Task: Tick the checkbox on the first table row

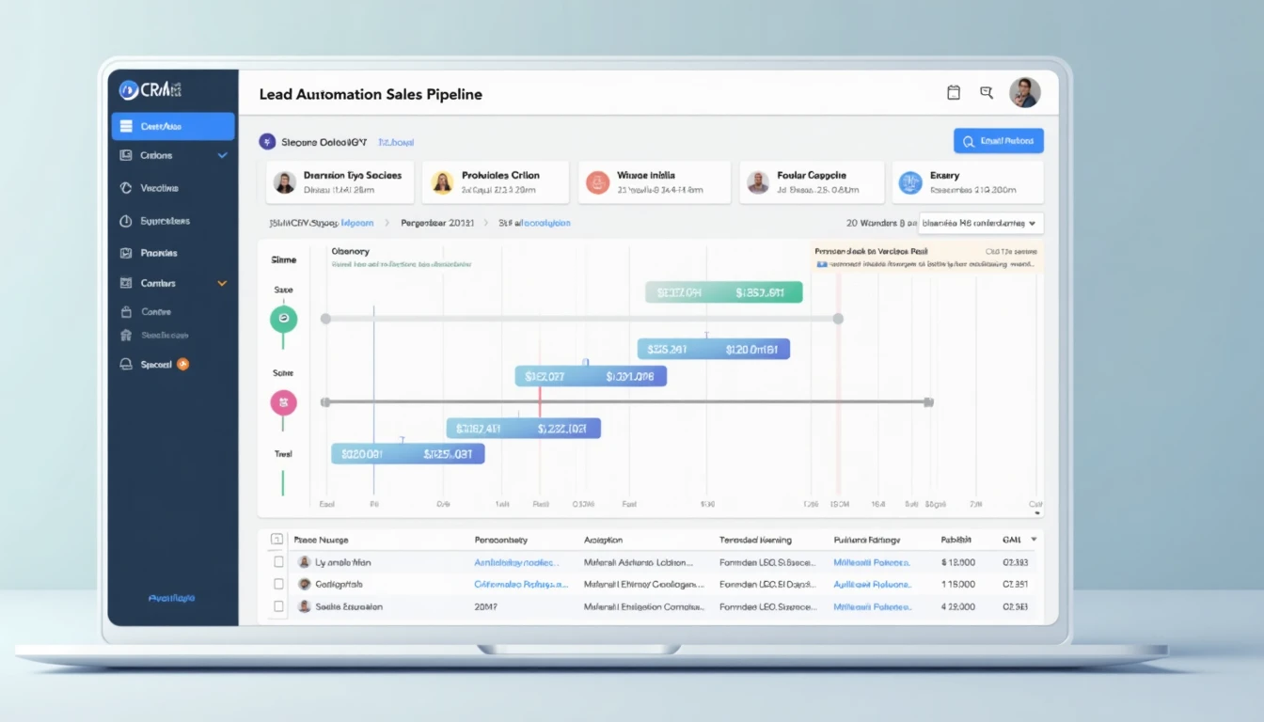Action: pos(278,561)
